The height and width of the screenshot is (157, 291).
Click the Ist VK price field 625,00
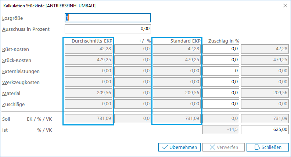265,130
